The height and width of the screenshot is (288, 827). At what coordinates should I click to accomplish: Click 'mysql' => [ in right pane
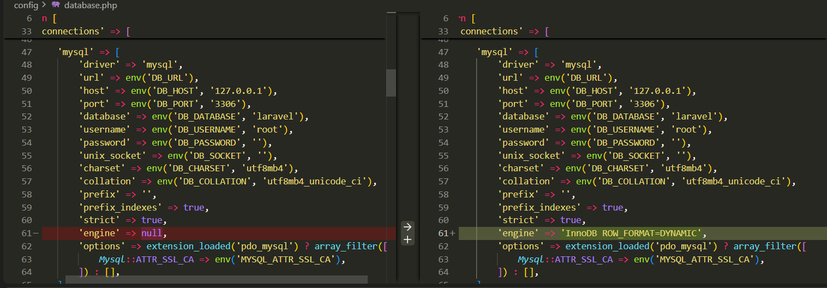tap(508, 52)
